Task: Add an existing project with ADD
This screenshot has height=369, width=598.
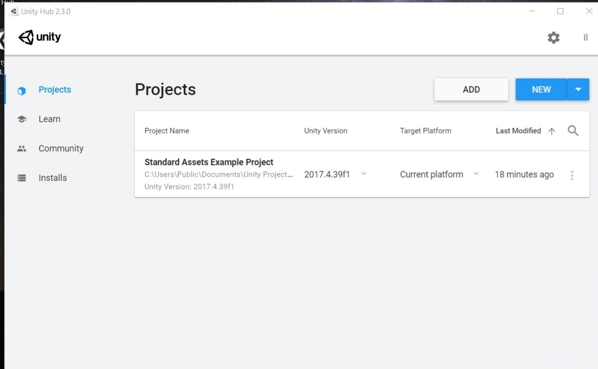Action: (471, 90)
